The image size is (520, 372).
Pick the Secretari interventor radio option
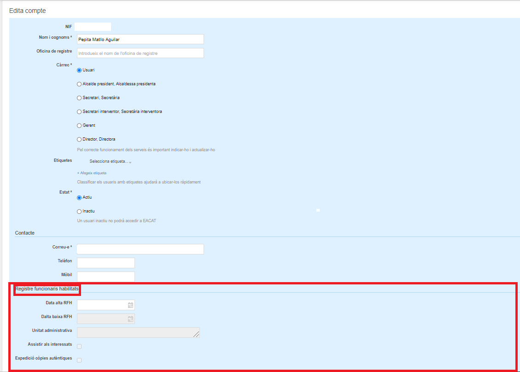click(x=79, y=112)
